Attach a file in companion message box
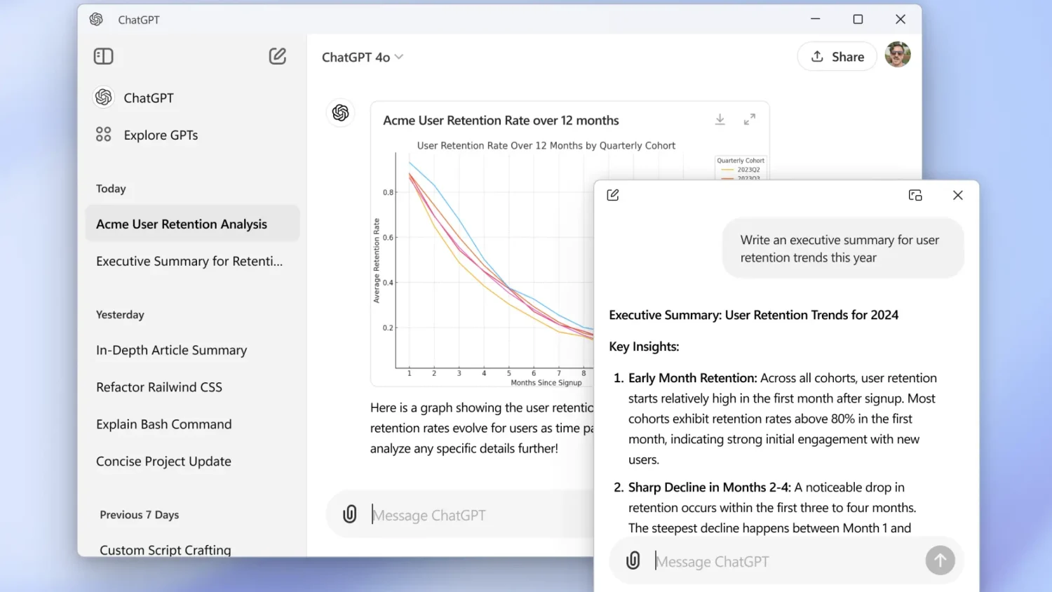 (x=633, y=560)
